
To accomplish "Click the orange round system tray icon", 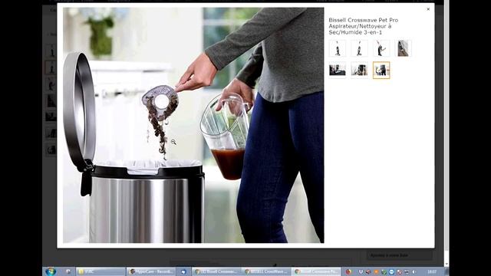I will pos(377,272).
